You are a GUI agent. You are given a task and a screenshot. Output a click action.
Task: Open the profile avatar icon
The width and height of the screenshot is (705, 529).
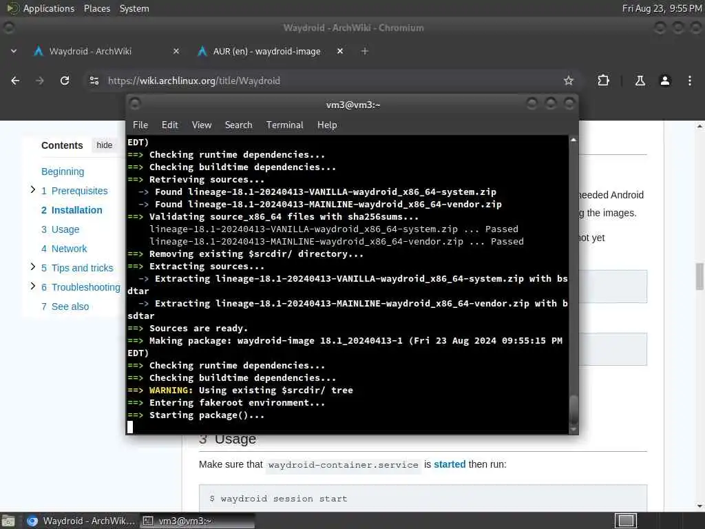pos(665,81)
